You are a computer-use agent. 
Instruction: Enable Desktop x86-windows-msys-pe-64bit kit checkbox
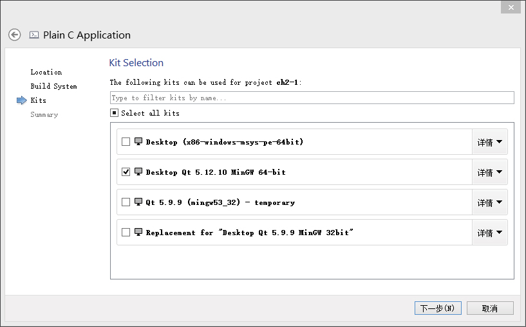tap(126, 142)
